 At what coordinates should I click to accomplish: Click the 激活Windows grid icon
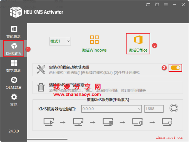(x=94, y=40)
